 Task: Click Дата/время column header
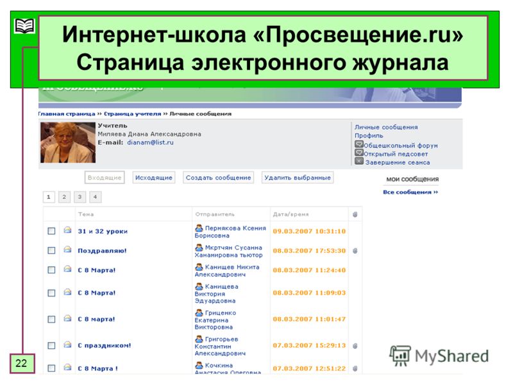[x=291, y=214]
